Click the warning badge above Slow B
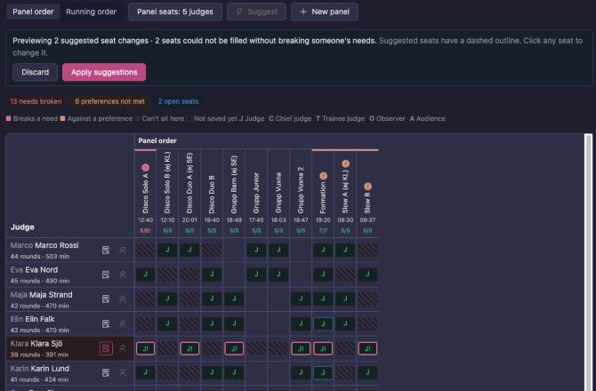596x391 pixels. coord(367,187)
